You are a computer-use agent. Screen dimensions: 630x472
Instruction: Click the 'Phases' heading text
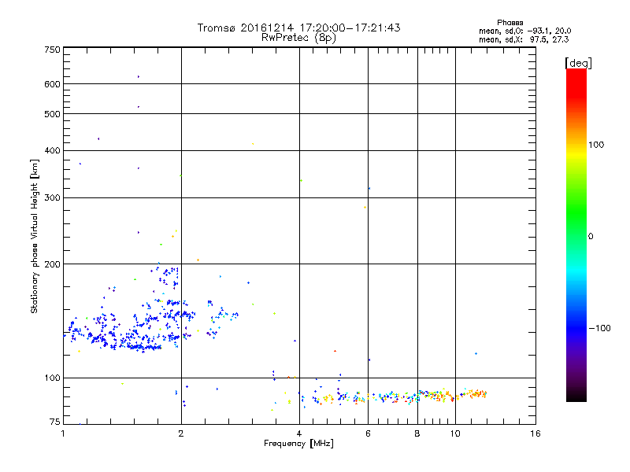[510, 23]
